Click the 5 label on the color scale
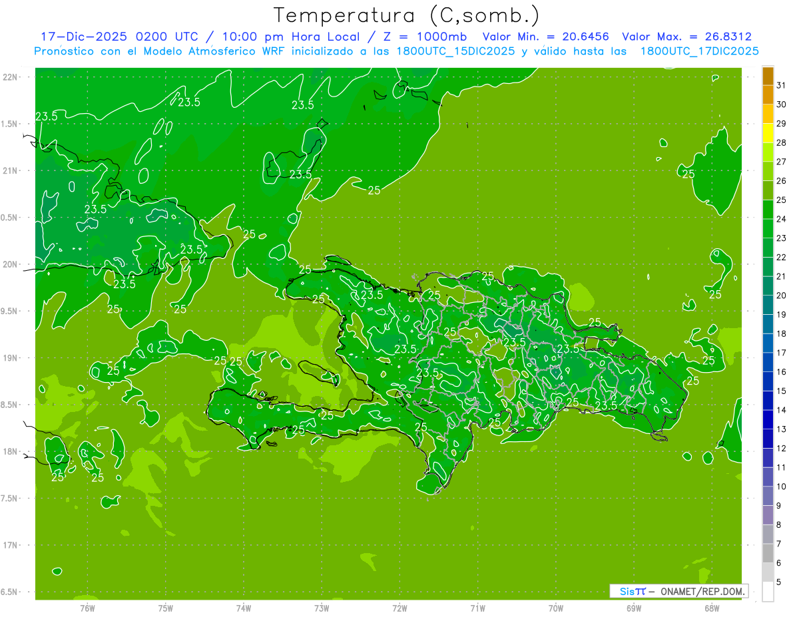 pyautogui.click(x=779, y=582)
